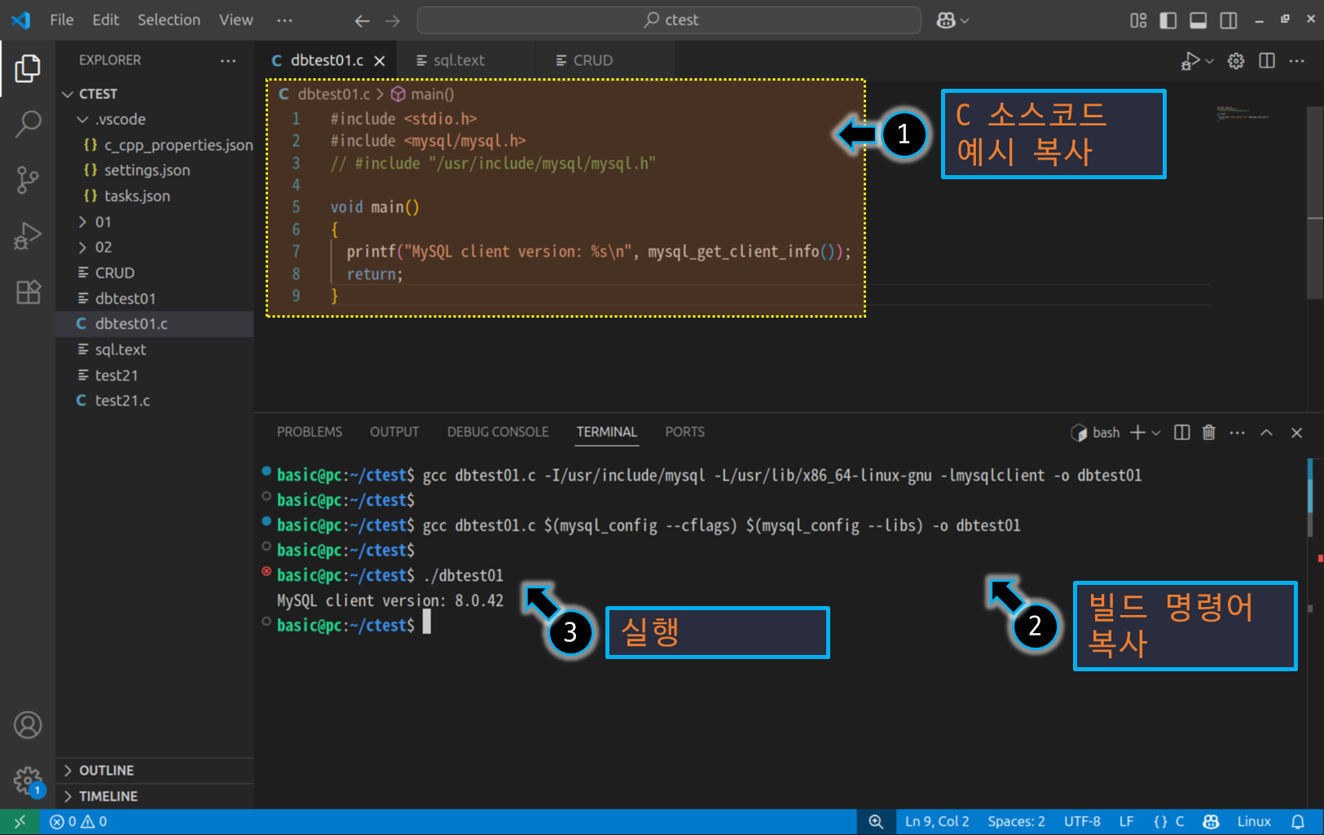Close the terminal panel
1324x835 pixels.
1297,433
